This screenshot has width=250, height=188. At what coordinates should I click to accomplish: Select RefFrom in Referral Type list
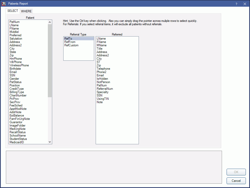(x=79, y=42)
